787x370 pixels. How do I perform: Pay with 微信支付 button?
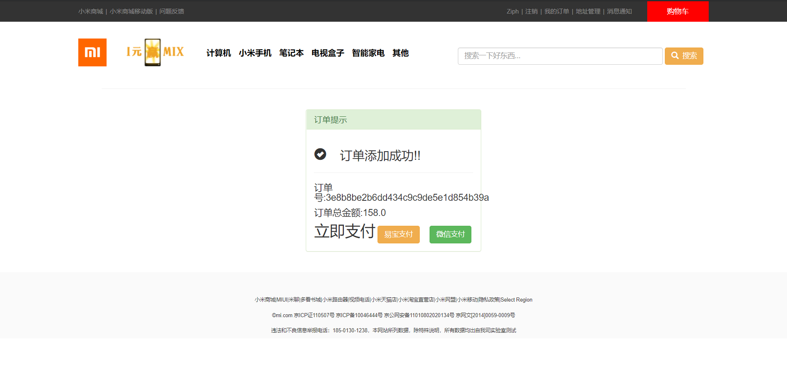450,234
